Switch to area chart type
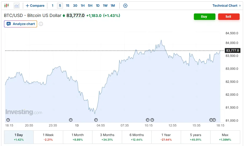The width and height of the screenshot is (245, 146). [x=17, y=6]
